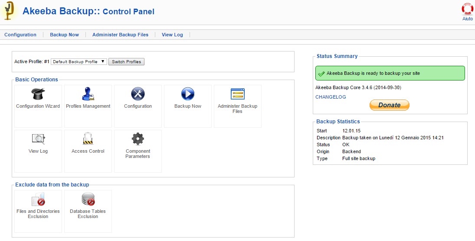
Task: Expand the Default Backup Profile dropdown
Action: coord(79,61)
